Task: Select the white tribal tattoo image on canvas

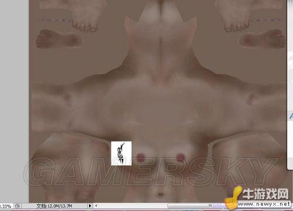Action: [121, 154]
